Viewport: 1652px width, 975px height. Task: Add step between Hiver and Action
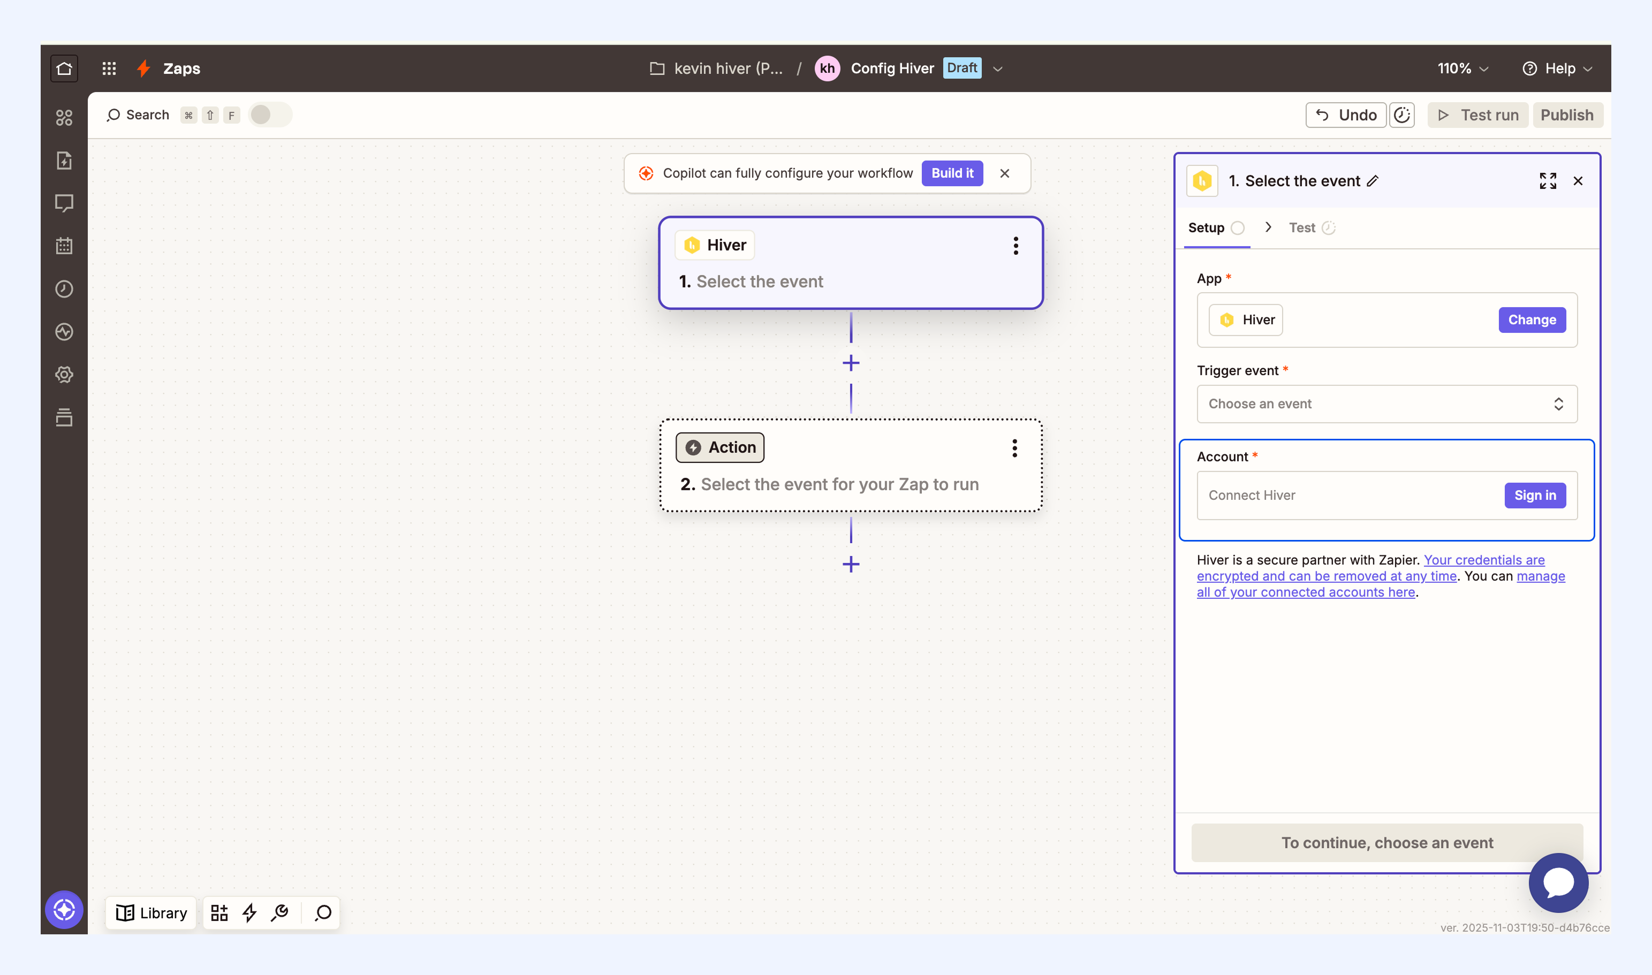(x=851, y=363)
